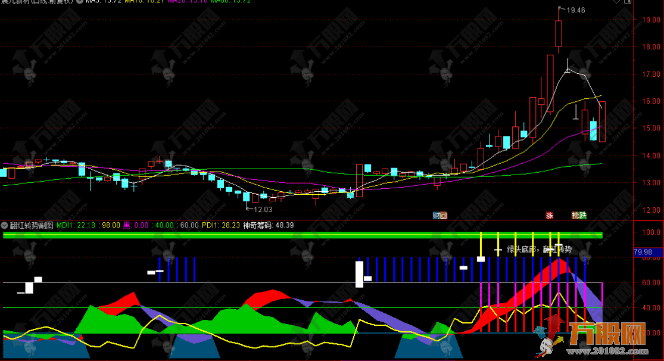
Task: Click the 榜 leaderboard event marker
Action: click(575, 216)
